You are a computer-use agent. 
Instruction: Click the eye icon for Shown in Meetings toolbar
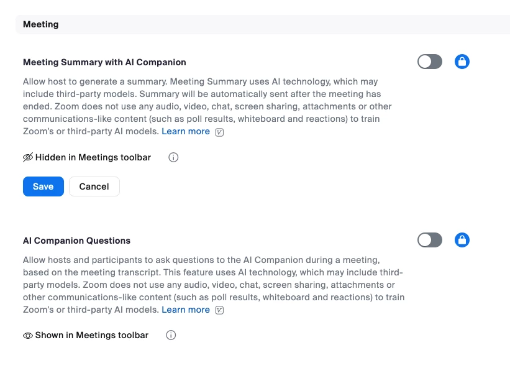pyautogui.click(x=28, y=336)
